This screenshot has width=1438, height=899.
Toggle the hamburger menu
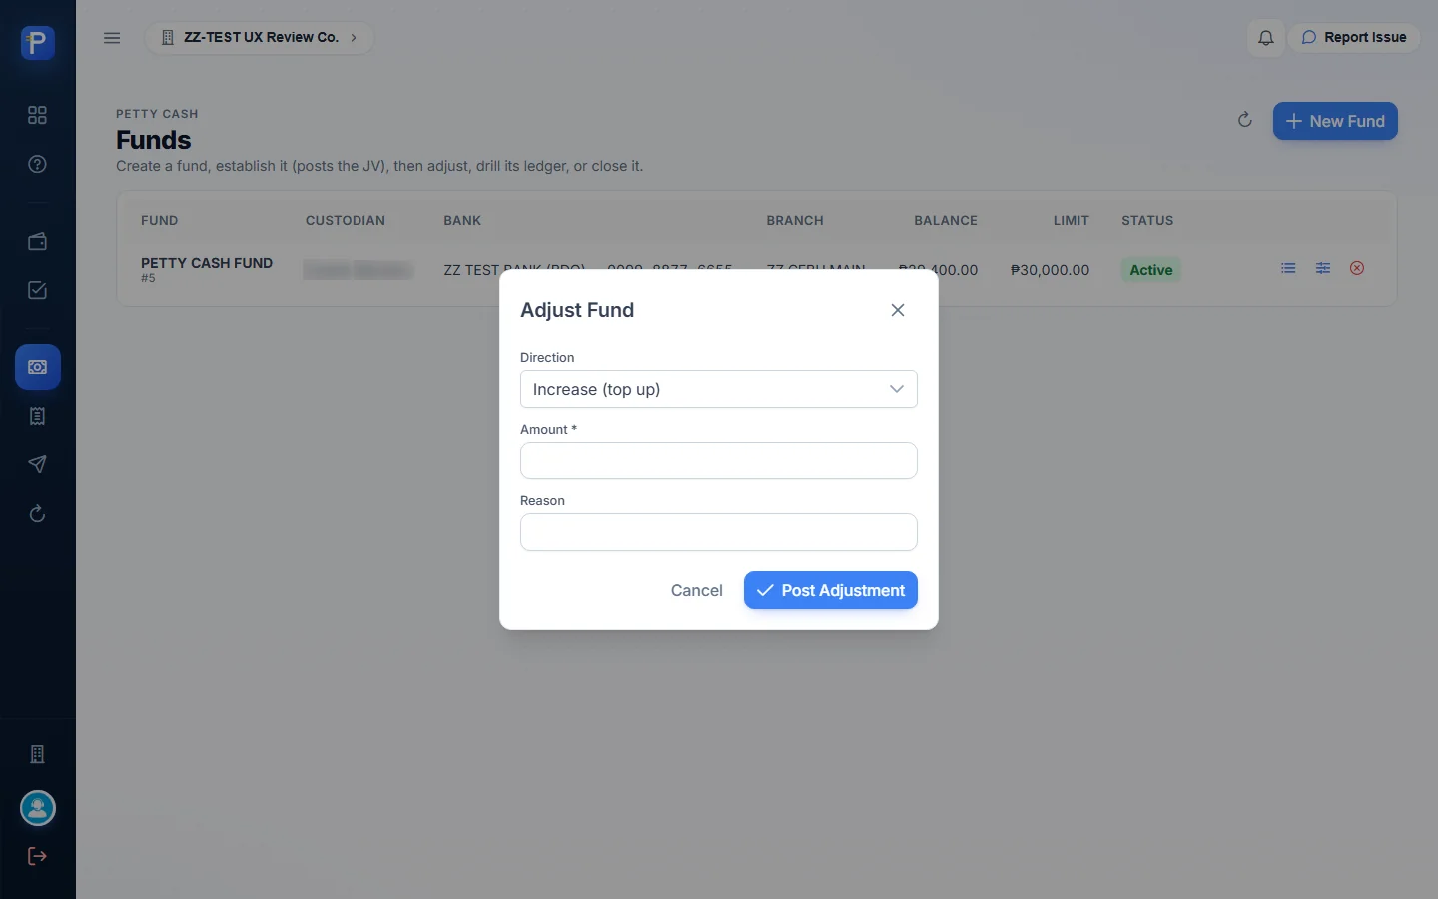[112, 38]
